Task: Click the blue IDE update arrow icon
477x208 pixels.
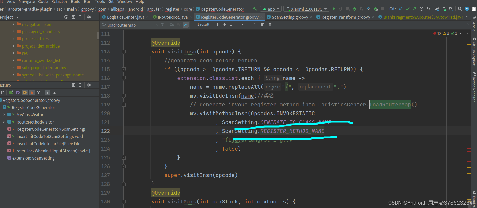Action: click(x=467, y=9)
